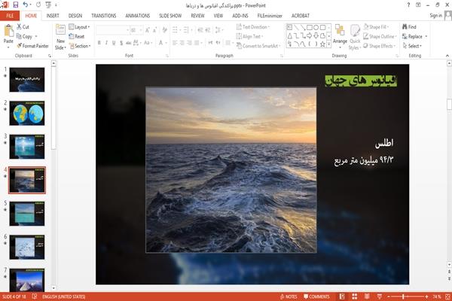Open the font name combo box
Image resolution: width=452 pixels, height=301 pixels.
[x=112, y=30]
